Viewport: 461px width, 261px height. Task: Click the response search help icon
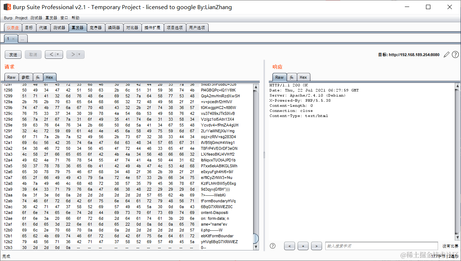tap(272, 246)
